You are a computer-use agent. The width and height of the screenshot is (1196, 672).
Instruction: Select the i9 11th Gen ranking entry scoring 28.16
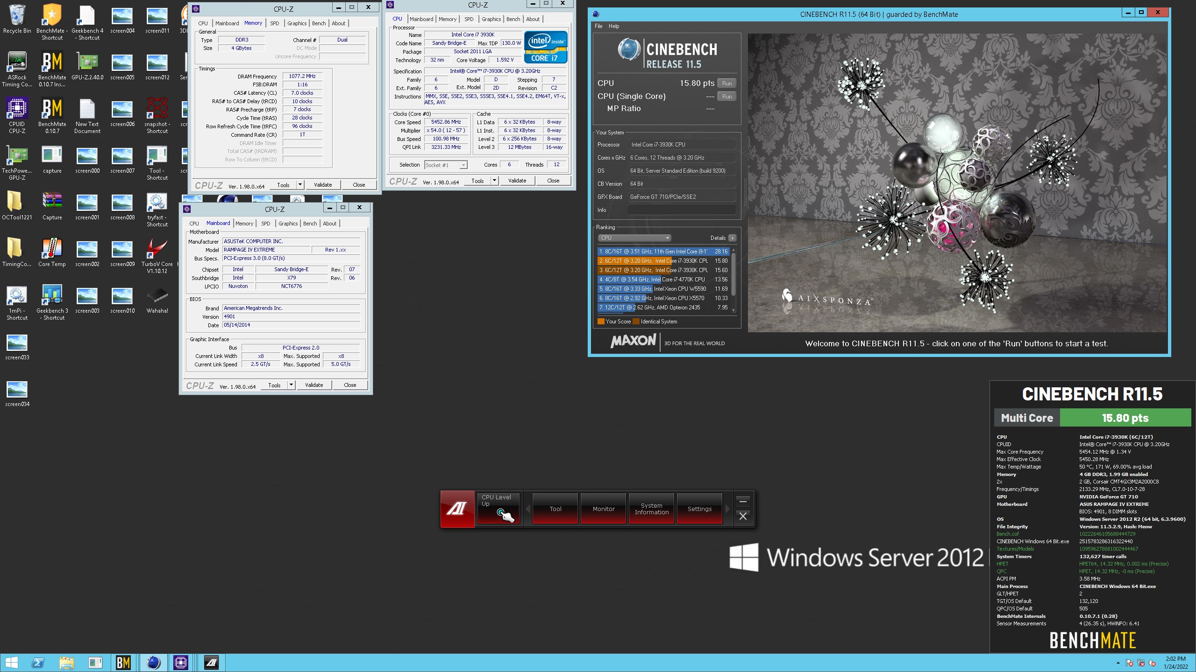(x=663, y=252)
